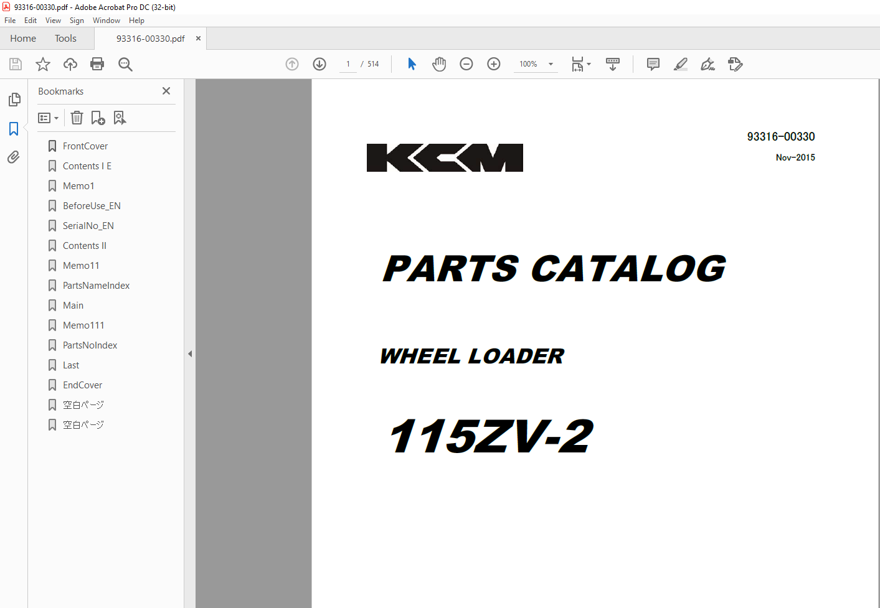The width and height of the screenshot is (880, 608).
Task: Click the Nov-2015 date on the page
Action: click(795, 157)
